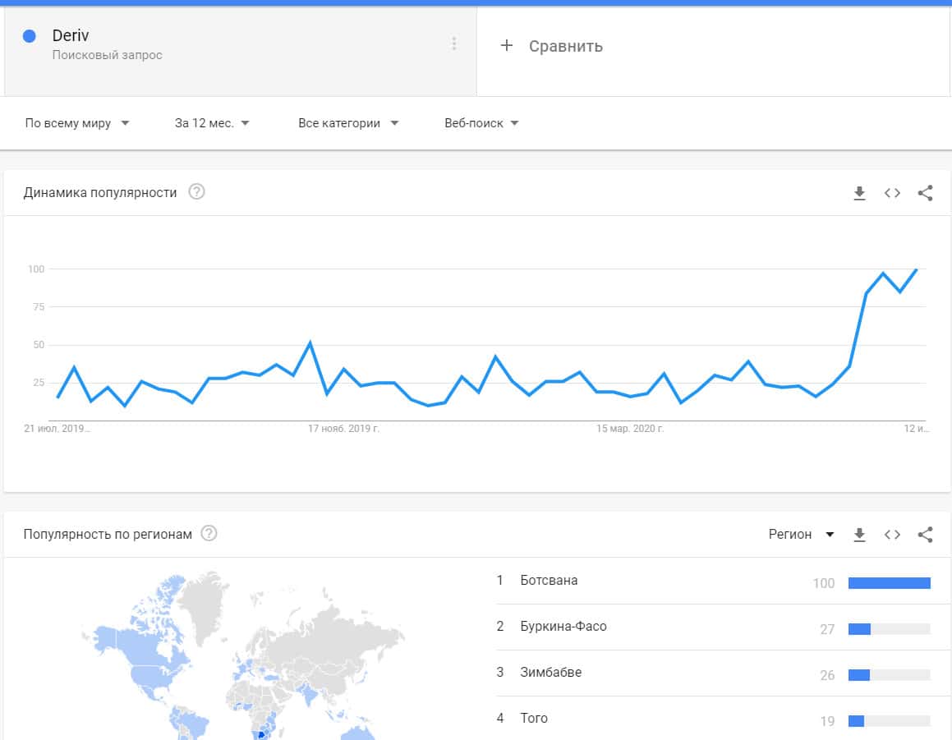
Task: Download the interest over time chart data
Action: pyautogui.click(x=859, y=193)
